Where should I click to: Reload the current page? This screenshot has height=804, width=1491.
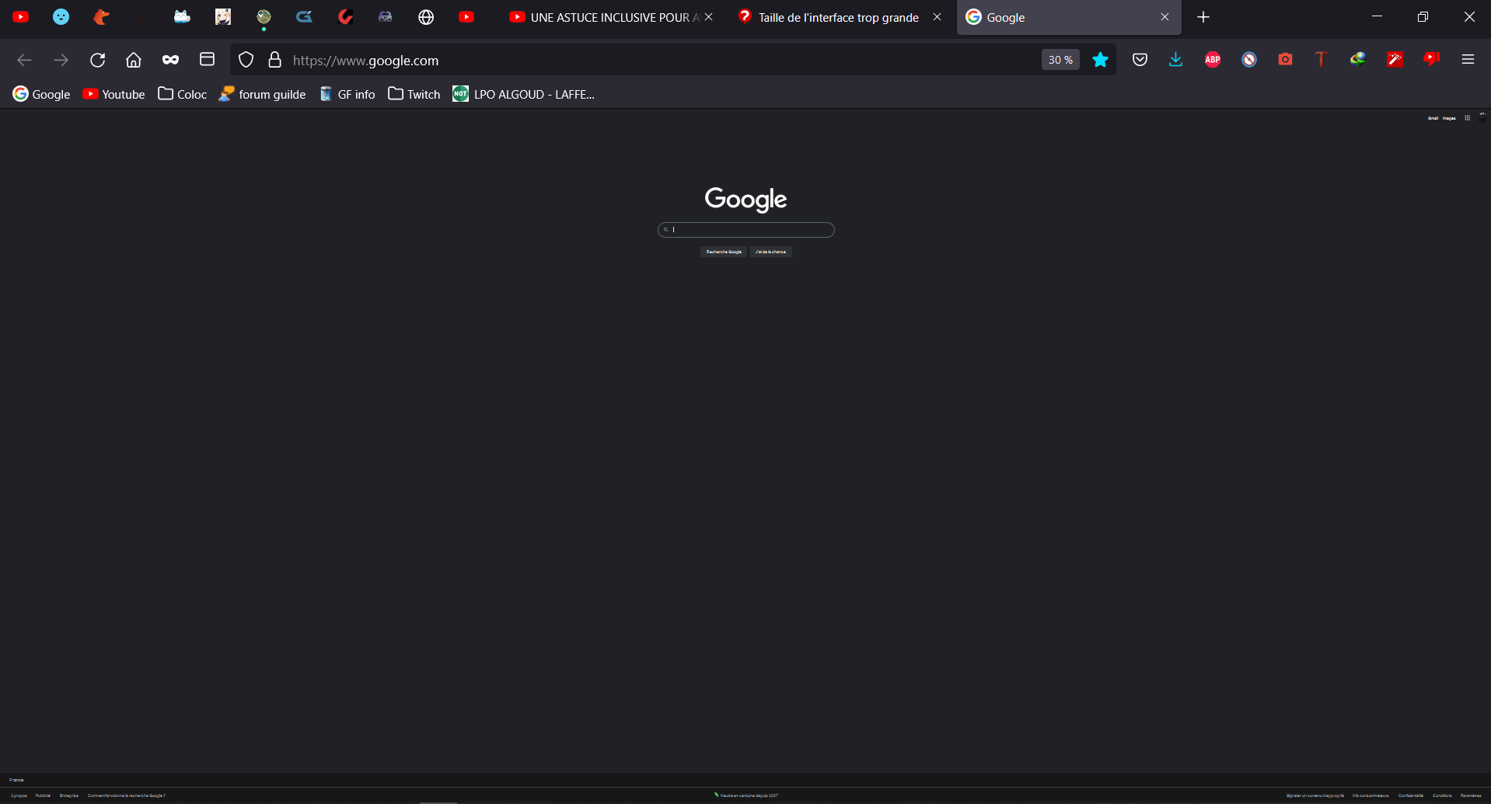point(97,60)
